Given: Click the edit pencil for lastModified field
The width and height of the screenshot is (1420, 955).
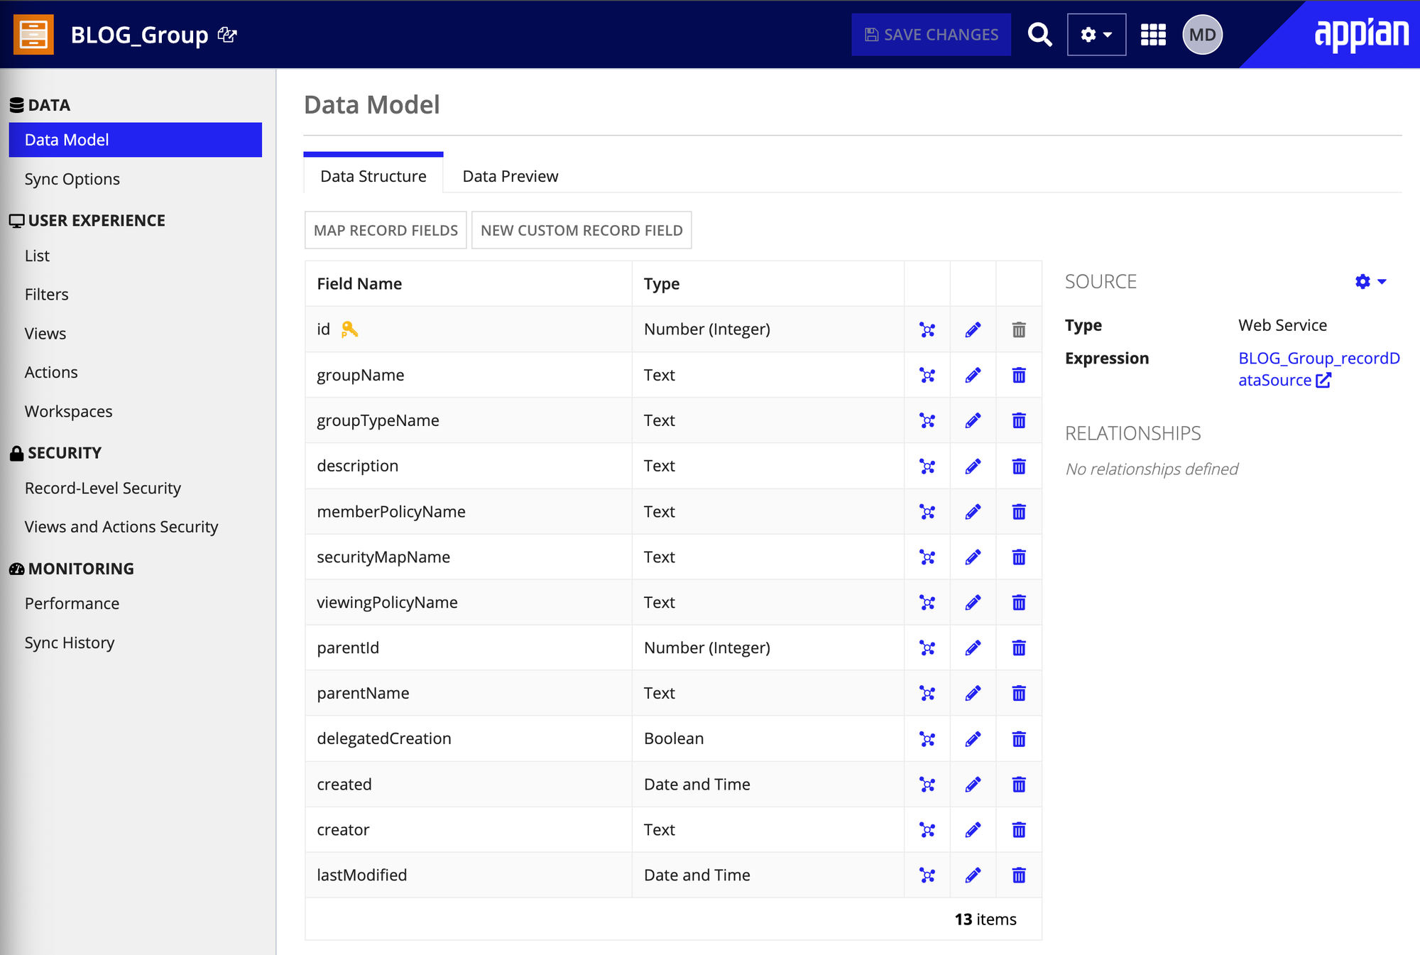Looking at the screenshot, I should [x=973, y=875].
